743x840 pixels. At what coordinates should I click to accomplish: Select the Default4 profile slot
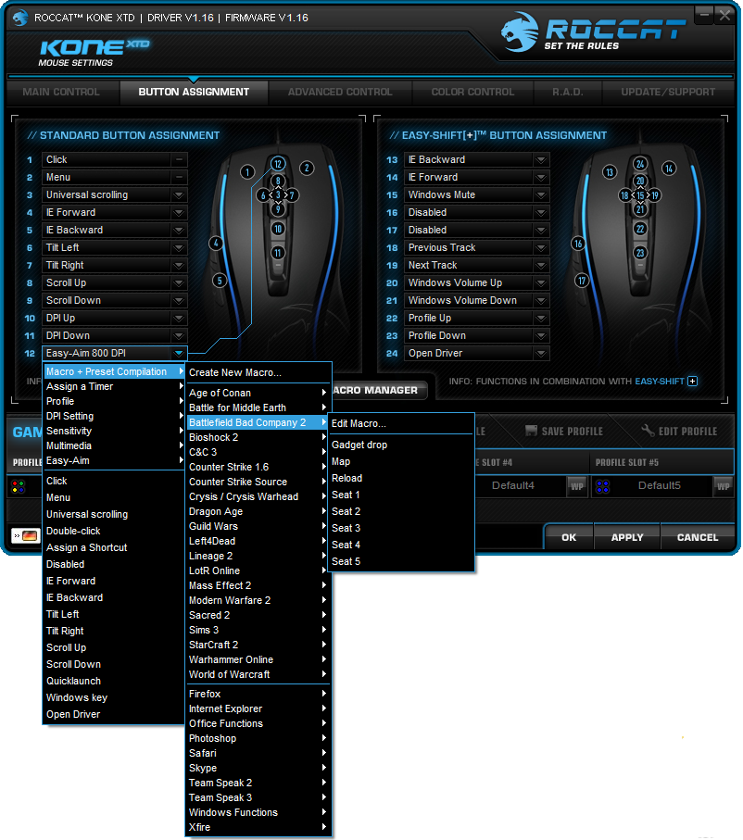pos(513,486)
